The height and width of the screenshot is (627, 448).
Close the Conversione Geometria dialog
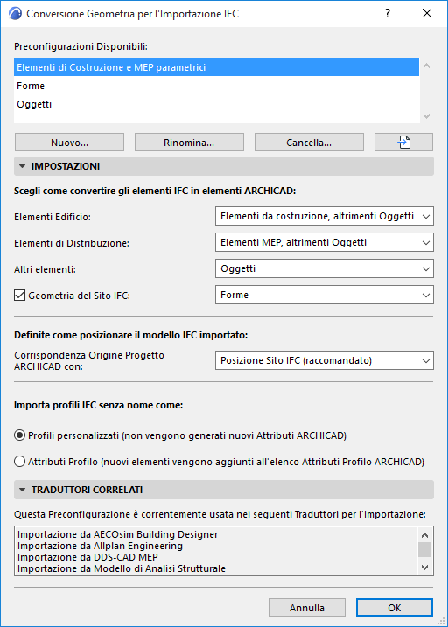pyautogui.click(x=427, y=14)
